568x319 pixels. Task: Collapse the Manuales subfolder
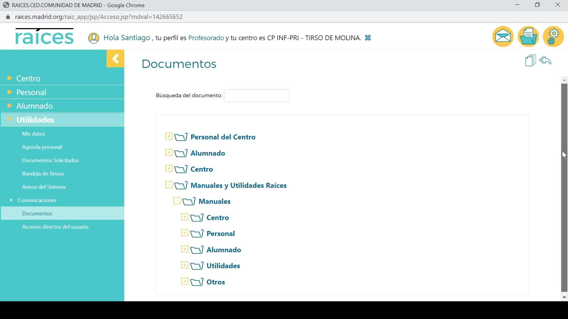[177, 201]
